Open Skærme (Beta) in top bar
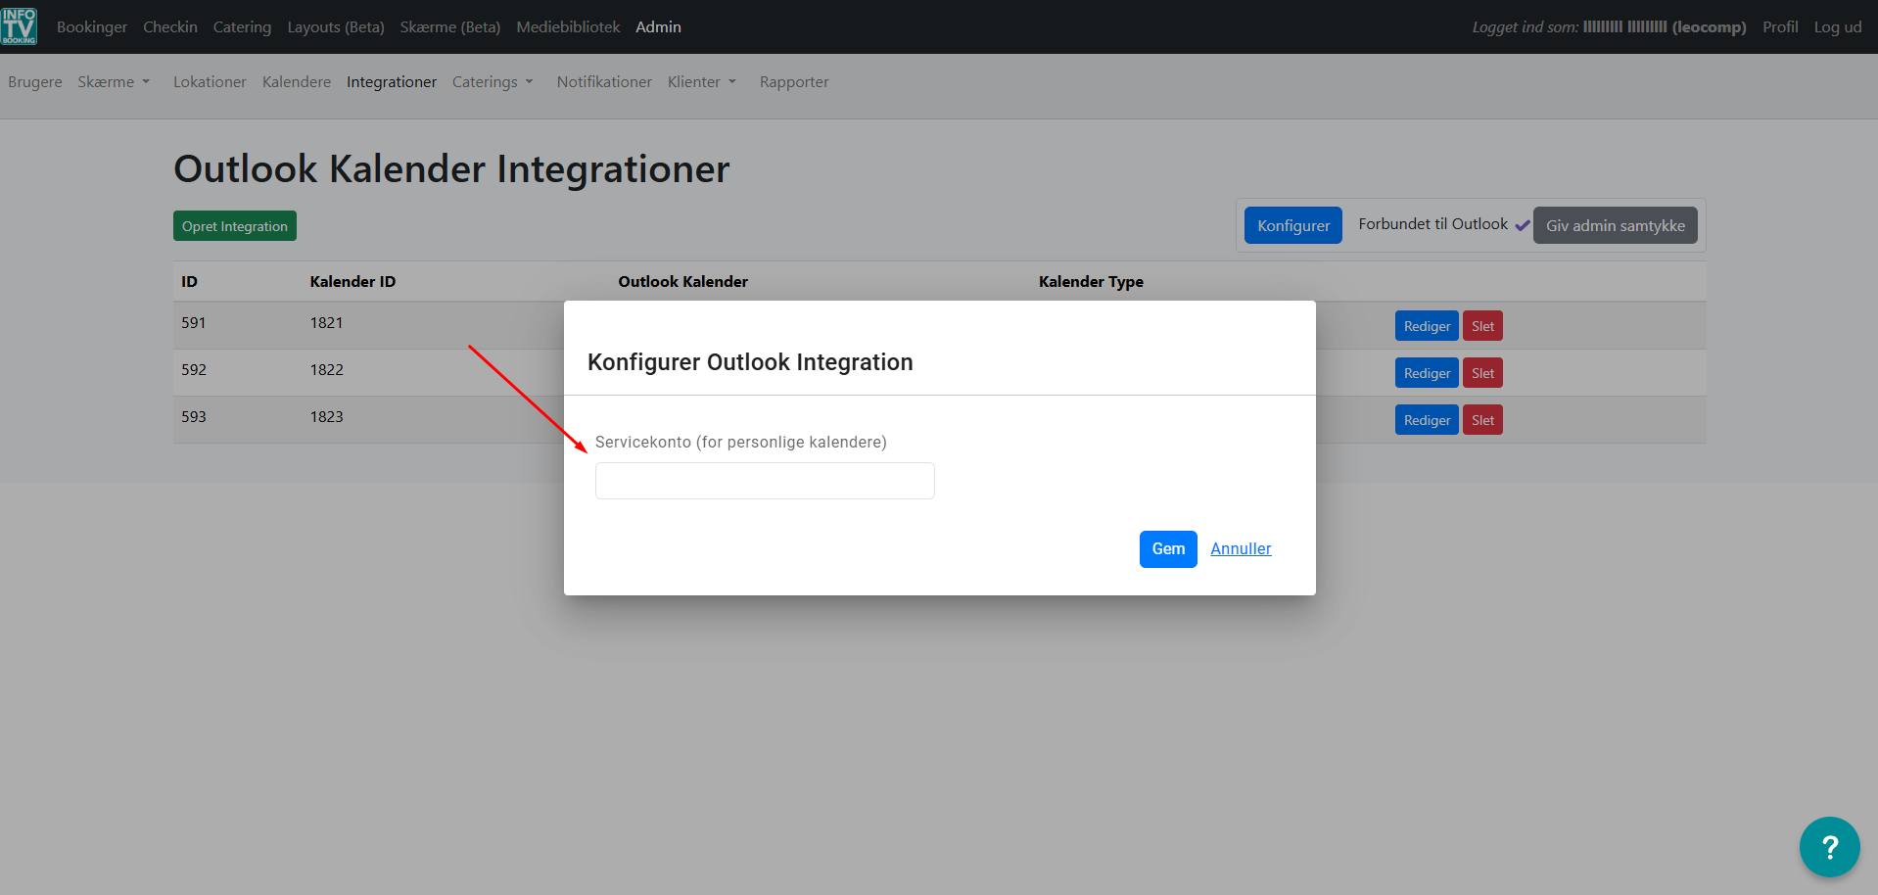1878x895 pixels. [450, 26]
